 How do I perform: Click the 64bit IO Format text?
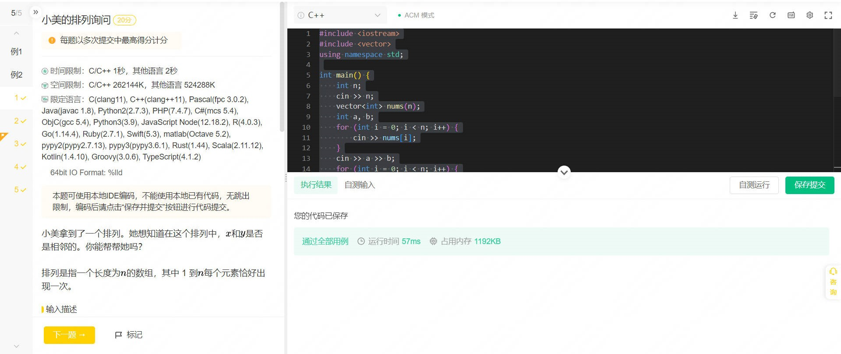86,173
